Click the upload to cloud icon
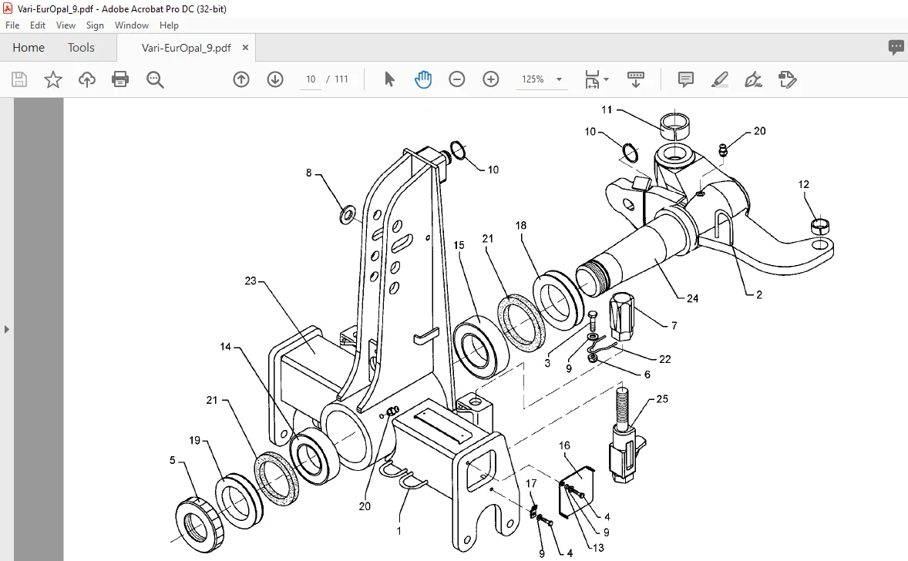Image resolution: width=908 pixels, height=561 pixels. click(87, 79)
